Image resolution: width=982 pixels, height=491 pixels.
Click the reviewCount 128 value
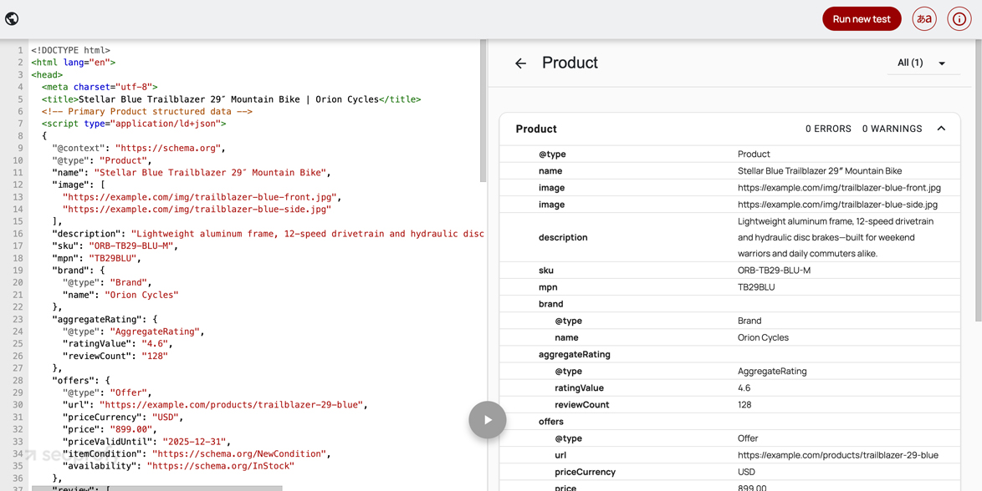point(744,405)
